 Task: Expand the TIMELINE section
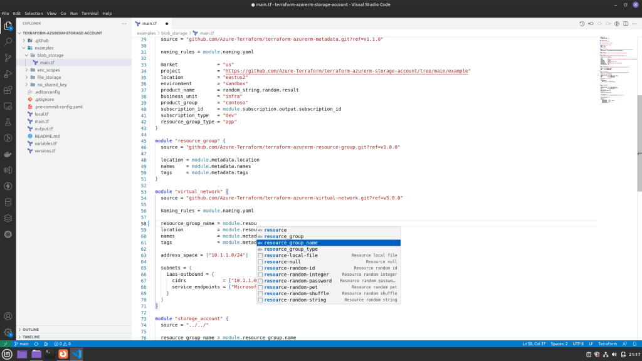tap(31, 337)
